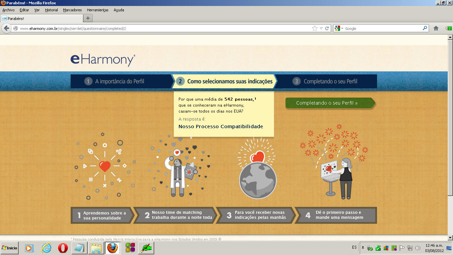Select the Parabéns! browser tab
The height and width of the screenshot is (255, 453).
[41, 18]
